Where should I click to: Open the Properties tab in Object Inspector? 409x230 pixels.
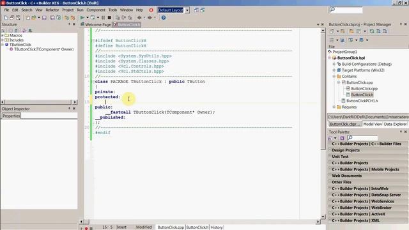pyautogui.click(x=12, y=116)
